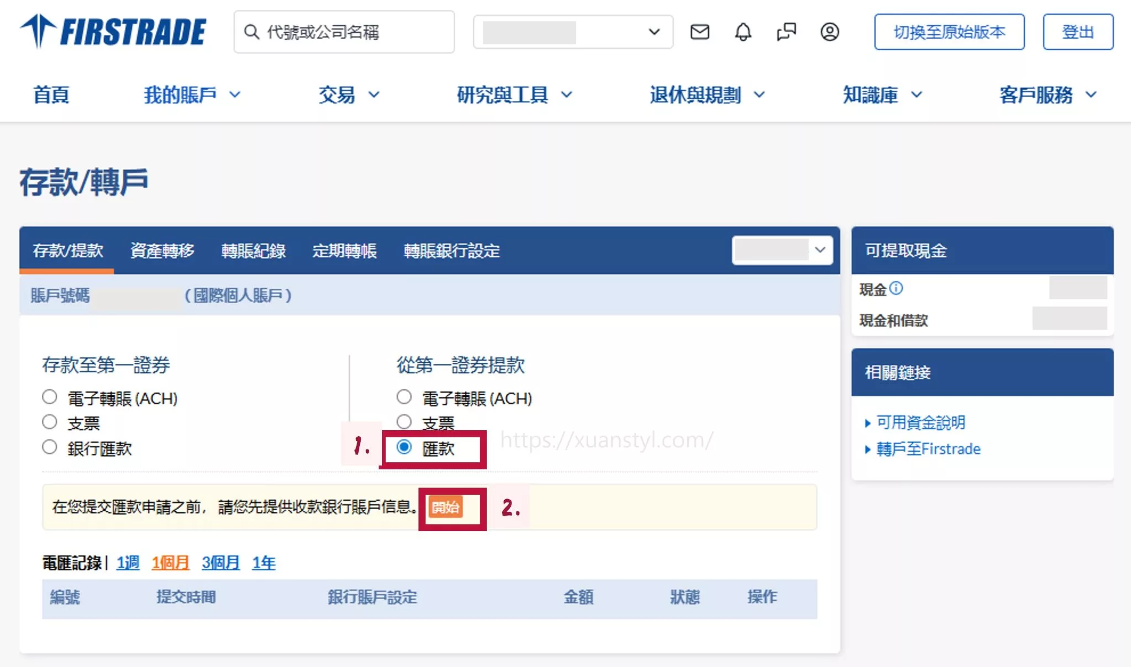Screen dimensions: 1131x667
Task: Click the Firstrade logo
Action: click(113, 31)
